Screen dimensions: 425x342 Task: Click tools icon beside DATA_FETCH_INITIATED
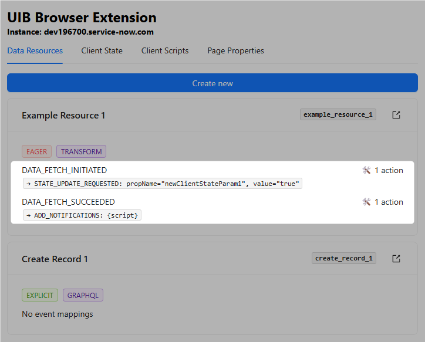(367, 171)
